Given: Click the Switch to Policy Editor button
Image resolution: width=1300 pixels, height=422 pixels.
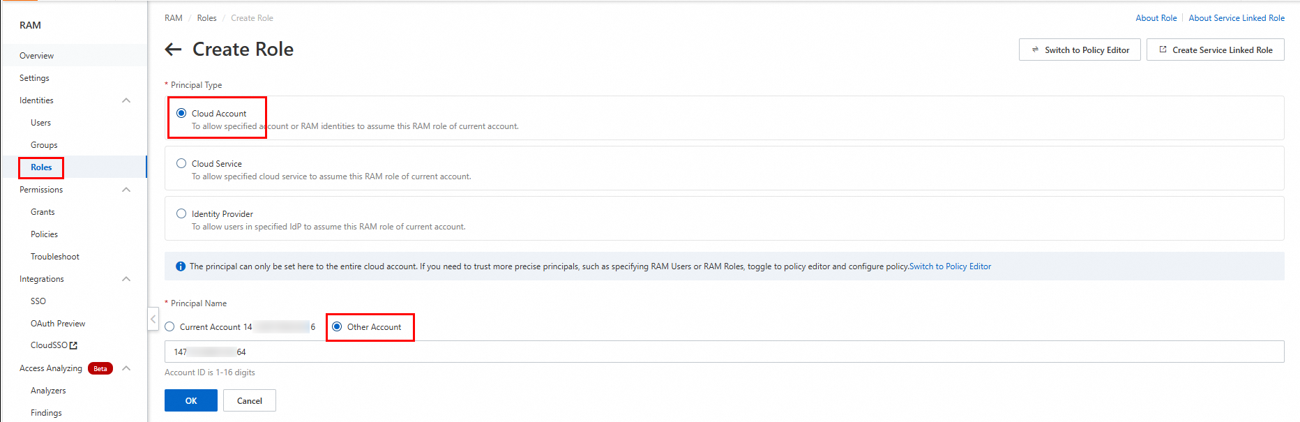Looking at the screenshot, I should [x=1080, y=50].
